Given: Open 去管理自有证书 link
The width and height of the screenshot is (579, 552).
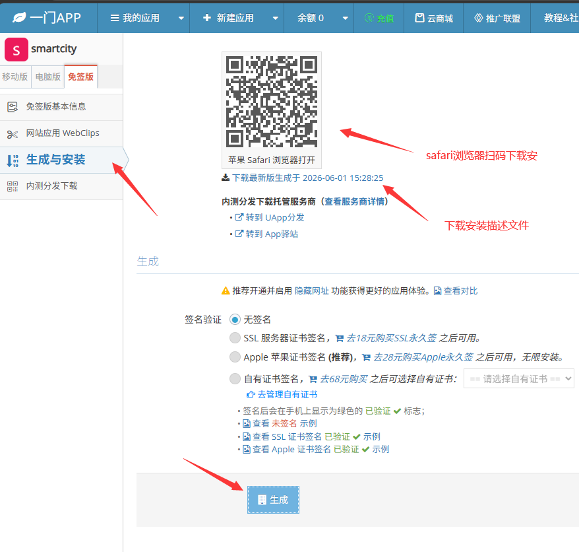Looking at the screenshot, I should tap(288, 394).
